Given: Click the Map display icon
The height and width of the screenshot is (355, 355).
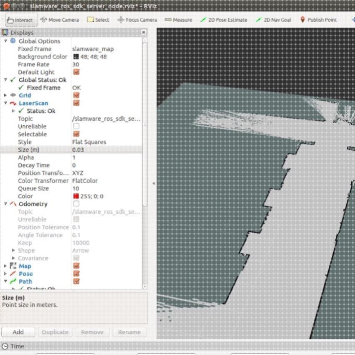Looking at the screenshot, I should tap(13, 266).
